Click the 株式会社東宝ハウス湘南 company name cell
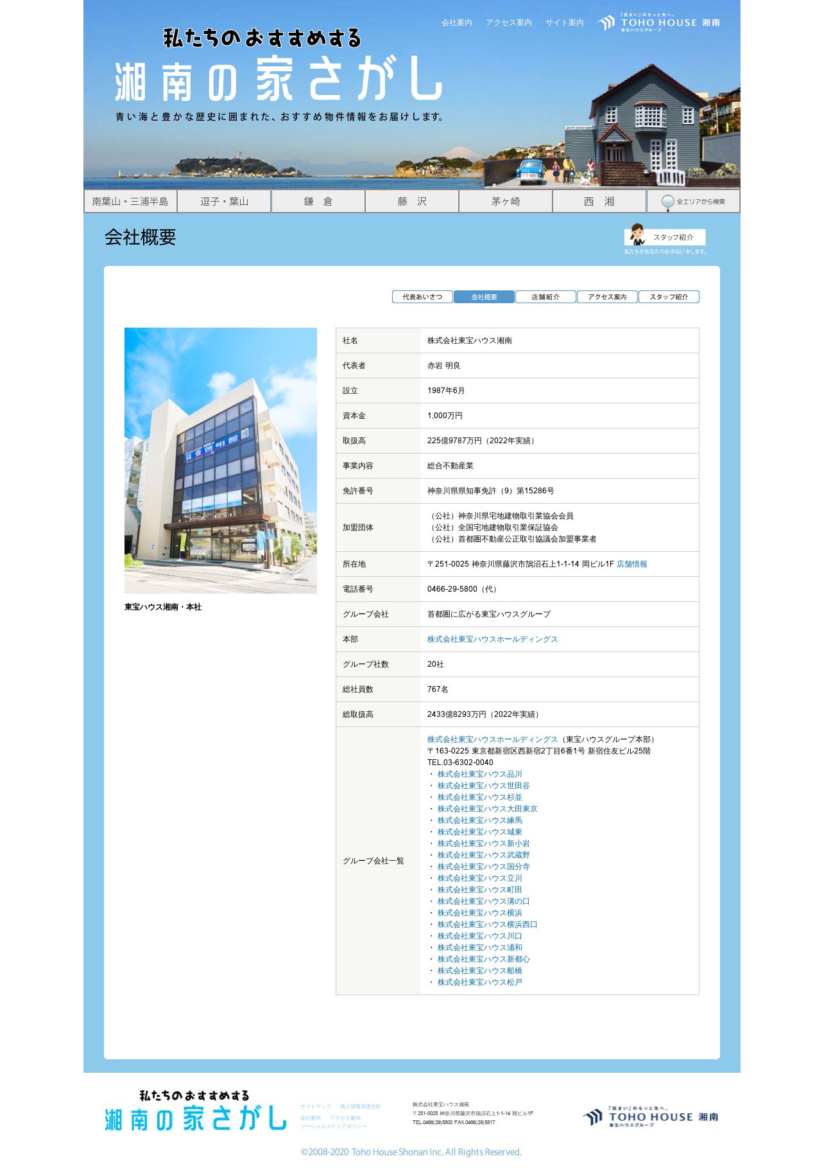Screen dimensions: 824x1173 (560, 340)
